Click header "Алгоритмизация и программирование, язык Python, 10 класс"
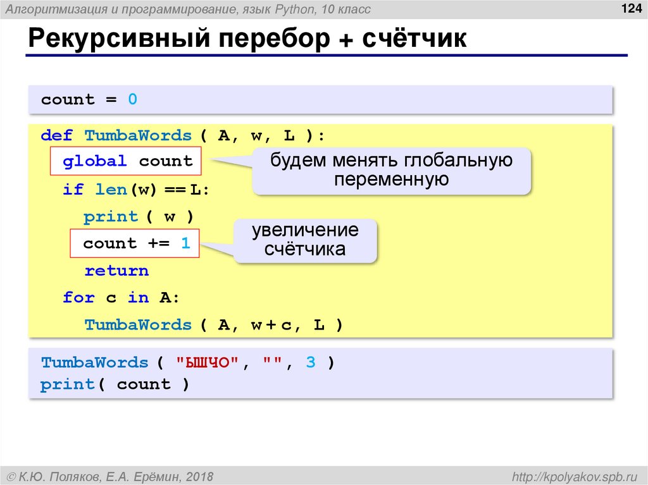 click(x=189, y=9)
